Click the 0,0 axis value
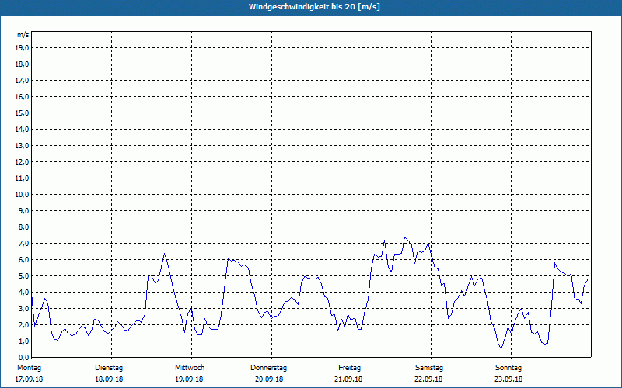 [x=23, y=358]
